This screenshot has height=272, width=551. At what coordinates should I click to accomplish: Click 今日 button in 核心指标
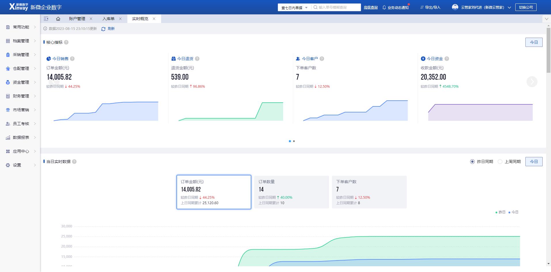coord(534,42)
